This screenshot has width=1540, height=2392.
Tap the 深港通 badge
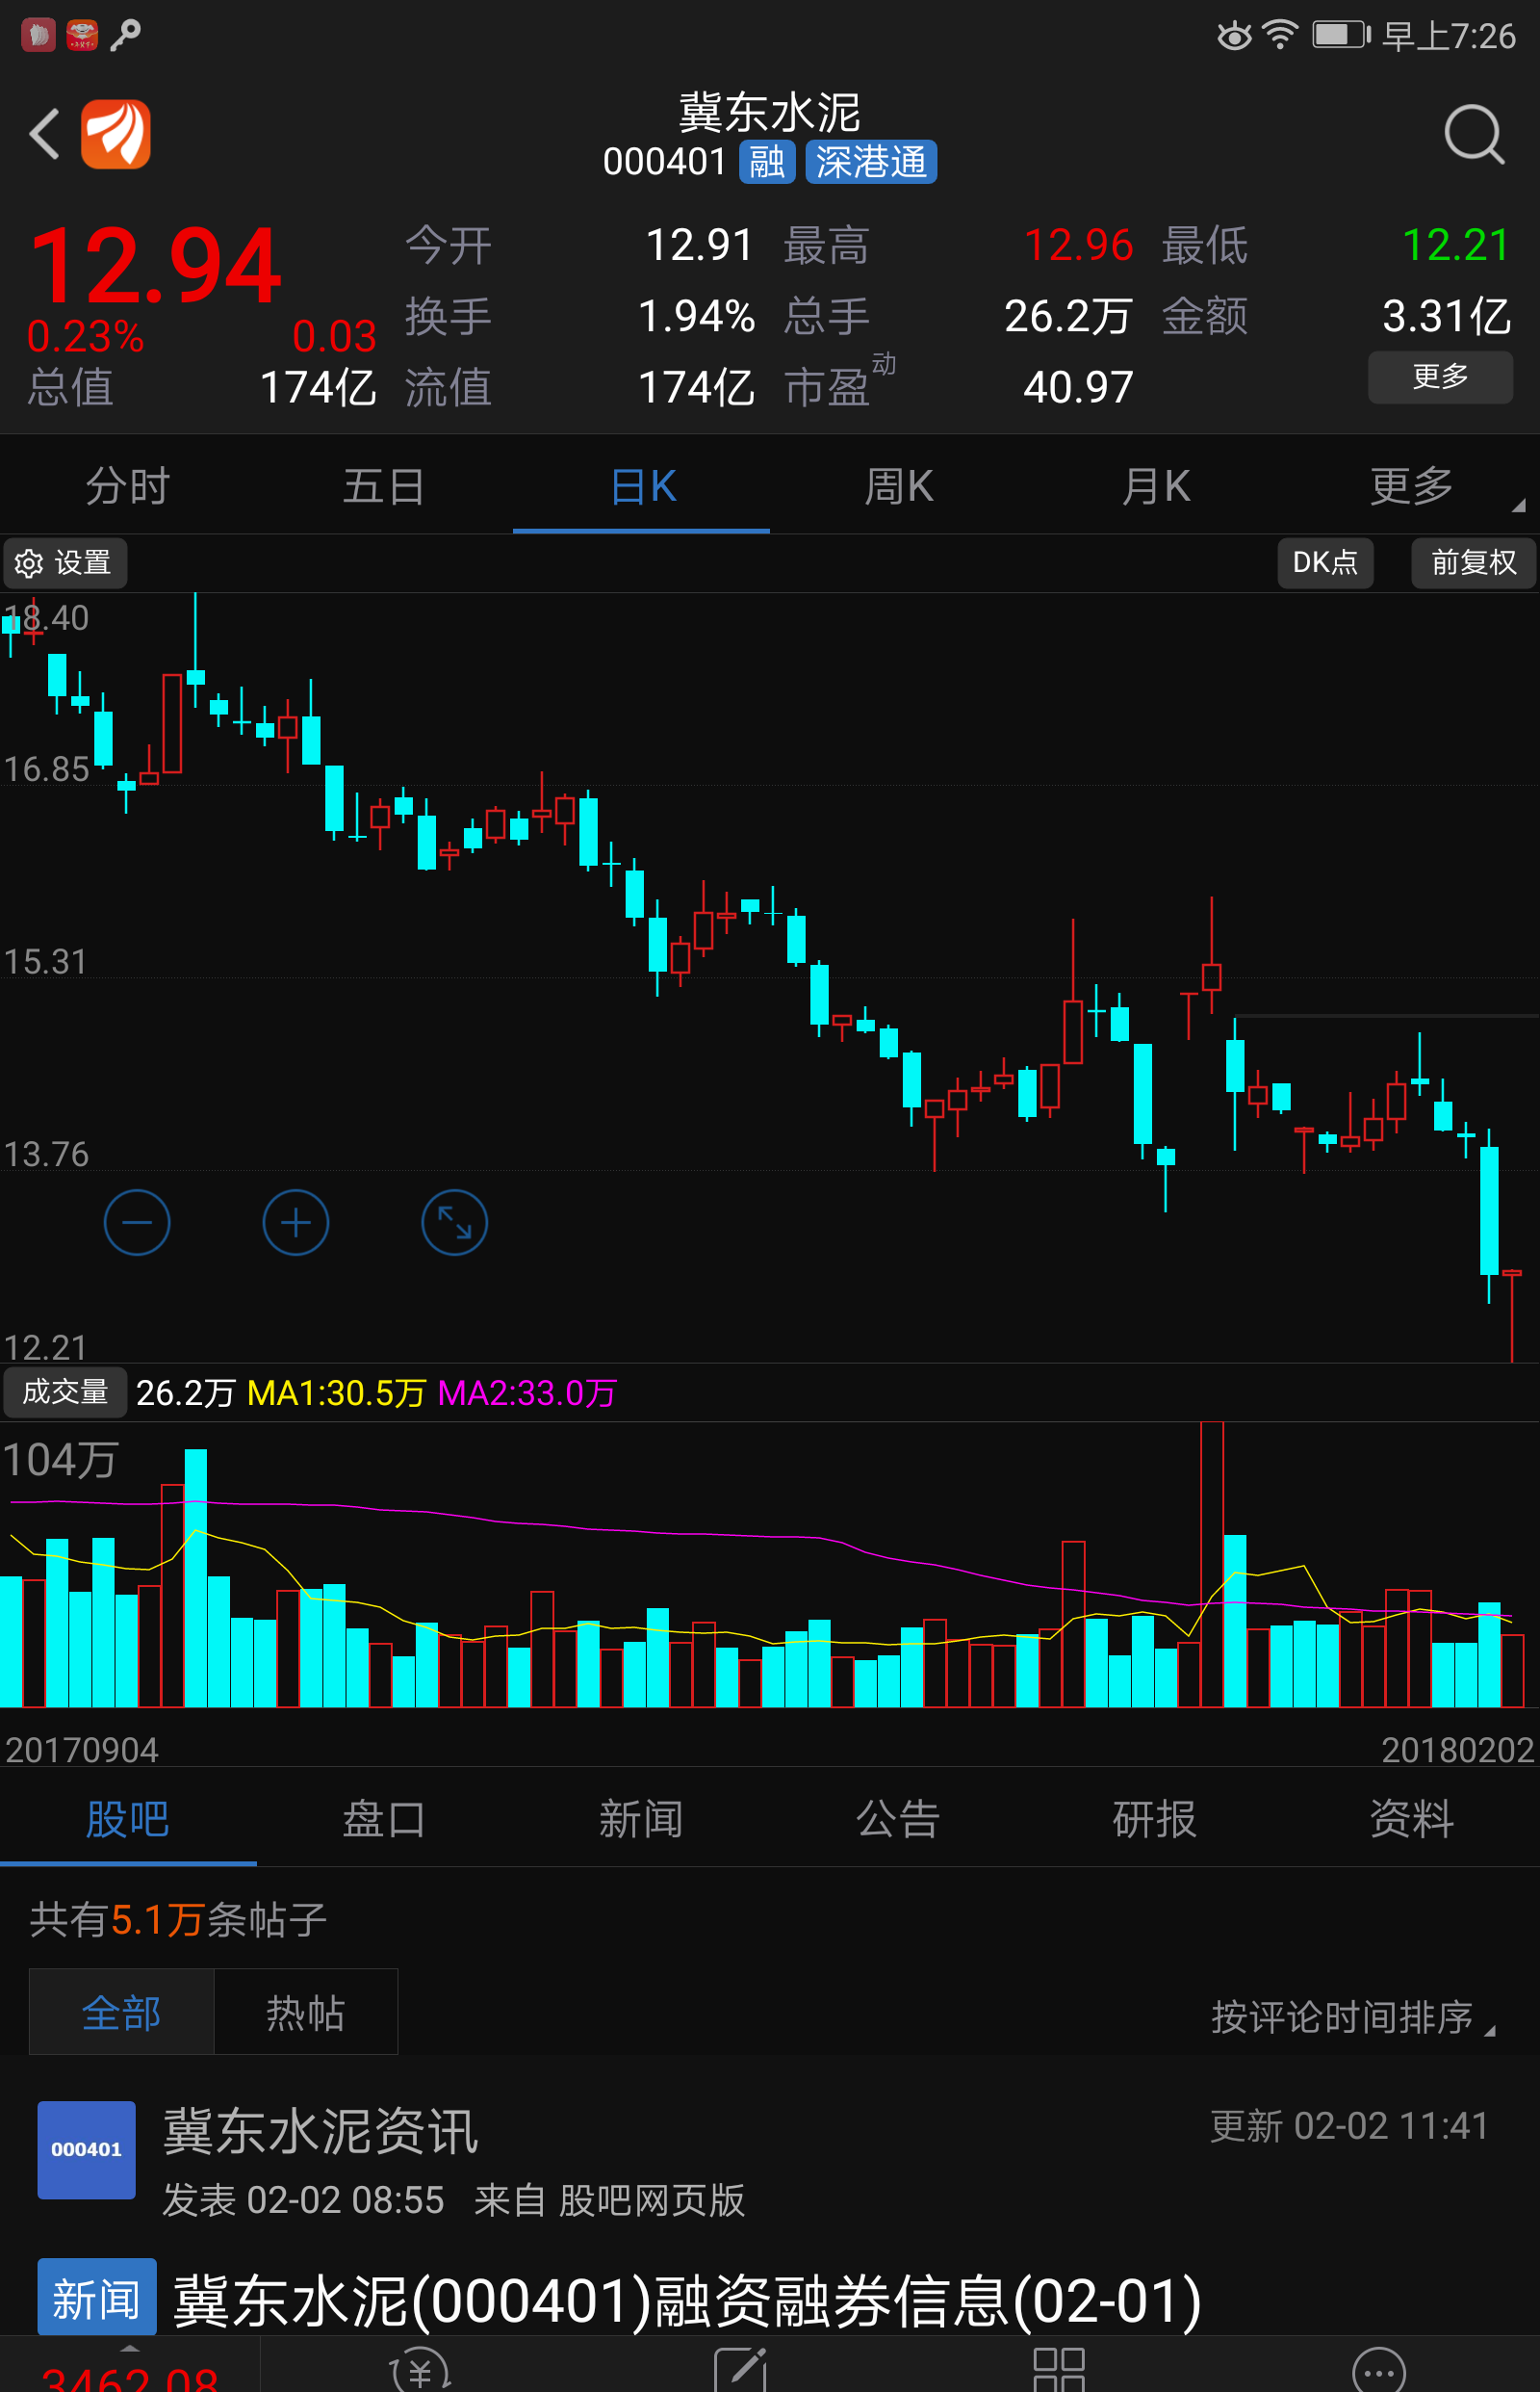(871, 162)
